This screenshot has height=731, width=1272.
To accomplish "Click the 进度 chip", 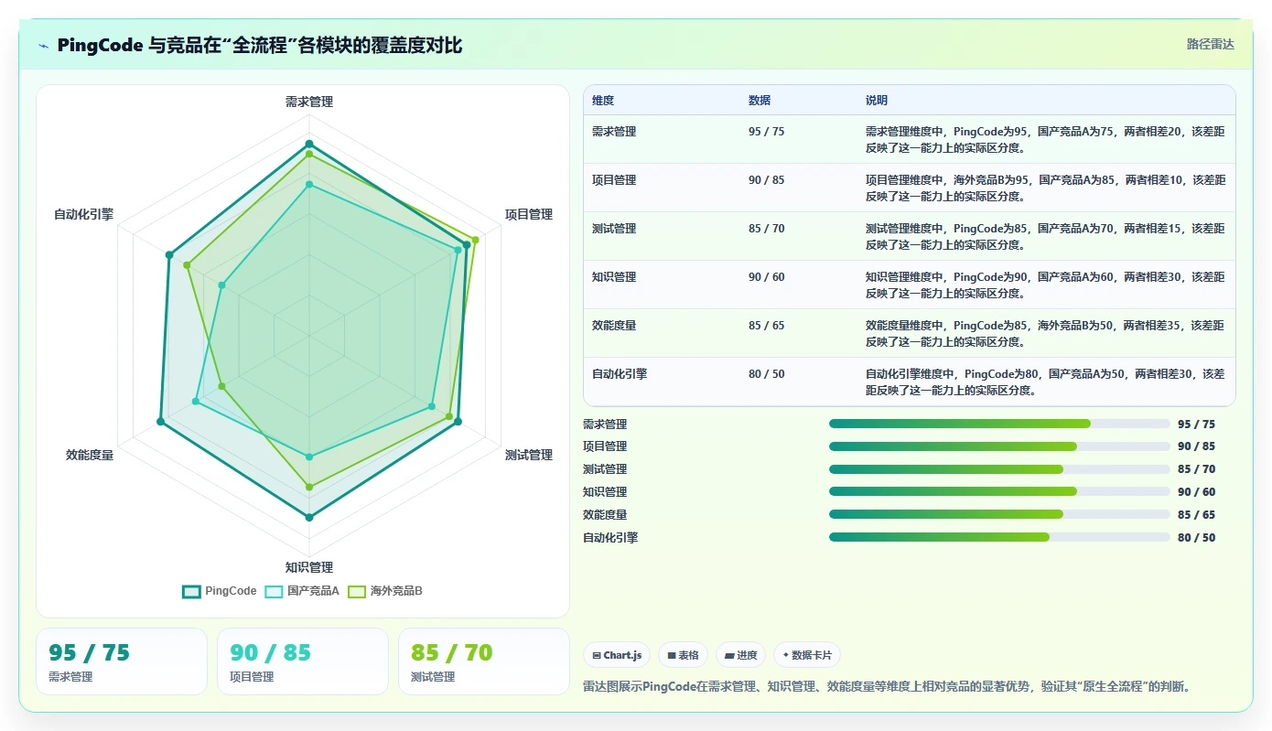I will [x=740, y=655].
